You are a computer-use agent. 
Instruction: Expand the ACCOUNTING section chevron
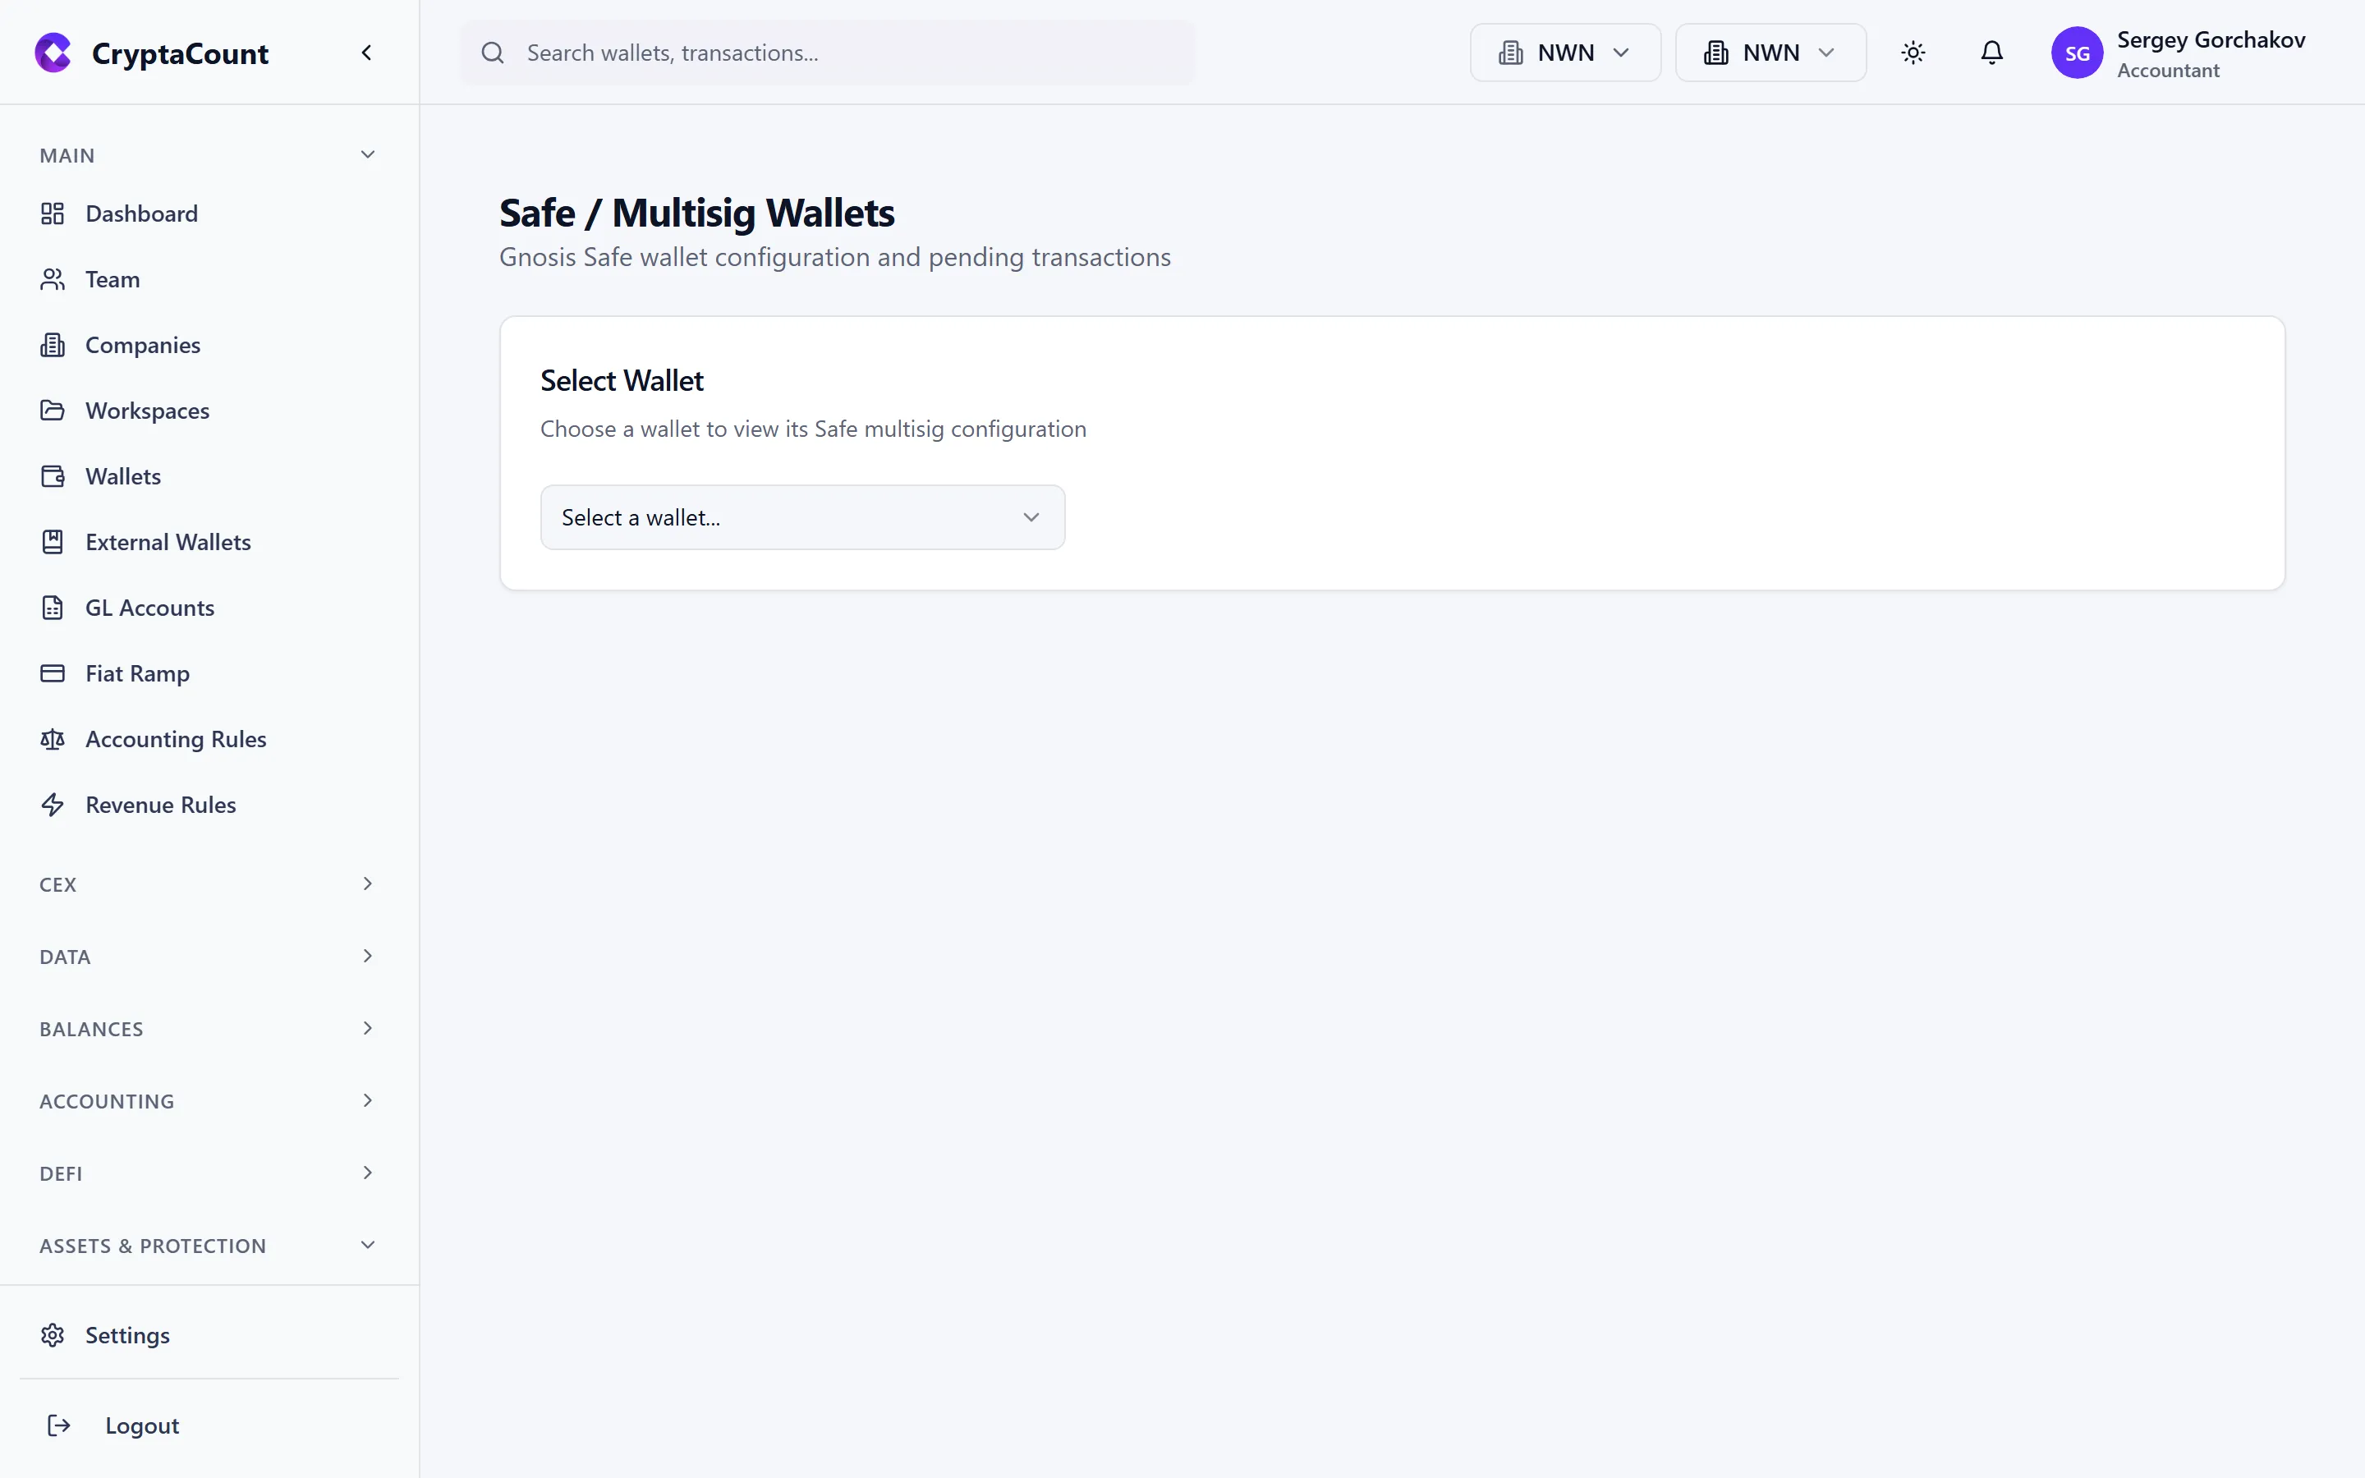tap(366, 1099)
